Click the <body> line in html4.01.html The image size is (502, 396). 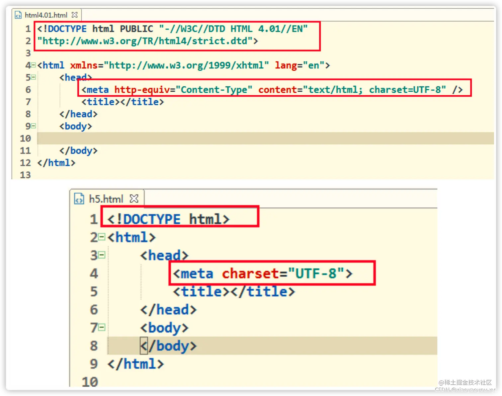[76, 126]
